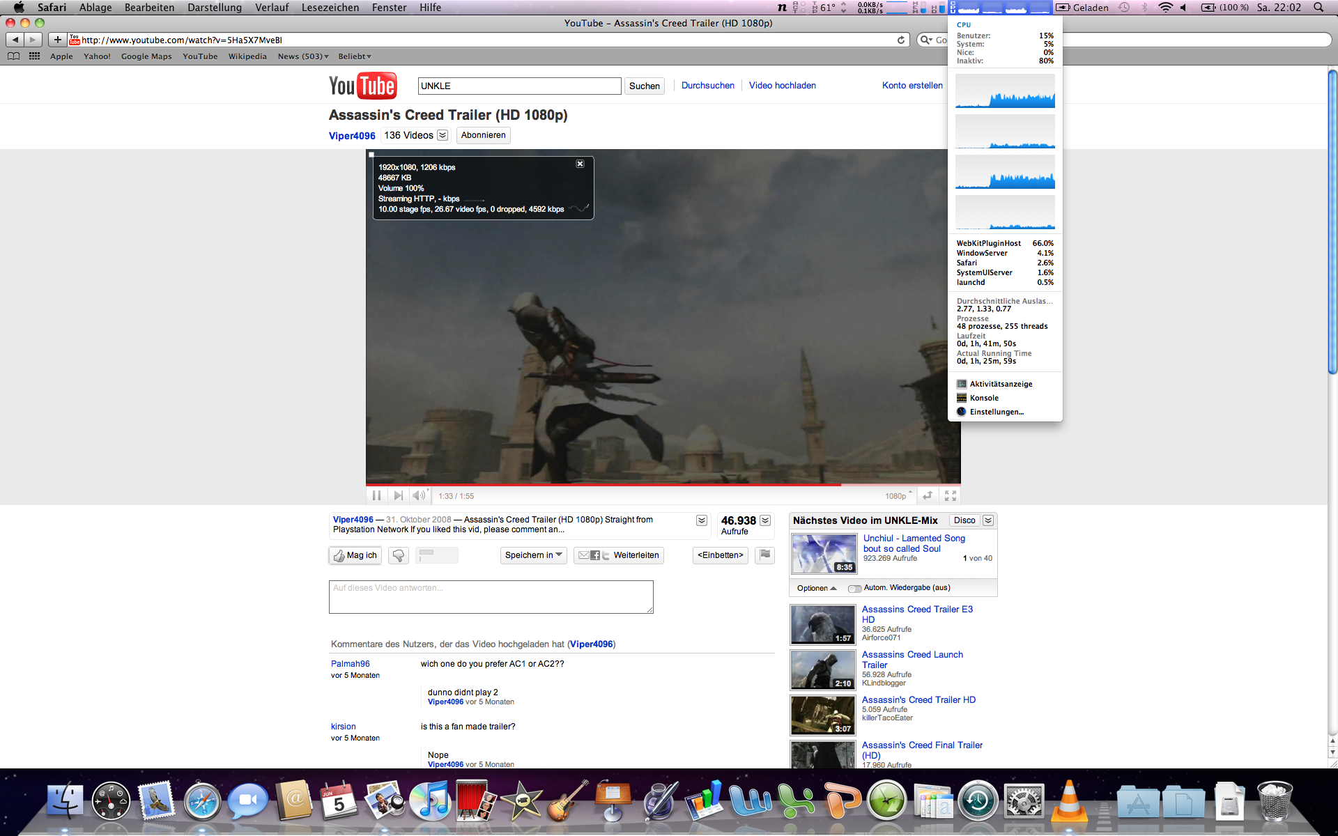
Task: Click the thumbs-down dislike icon
Action: point(399,555)
